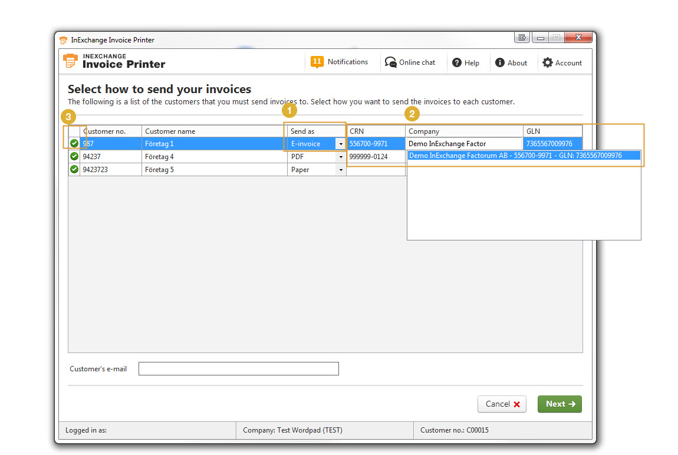Click the Company column header
The image size is (678, 455).
point(465,131)
